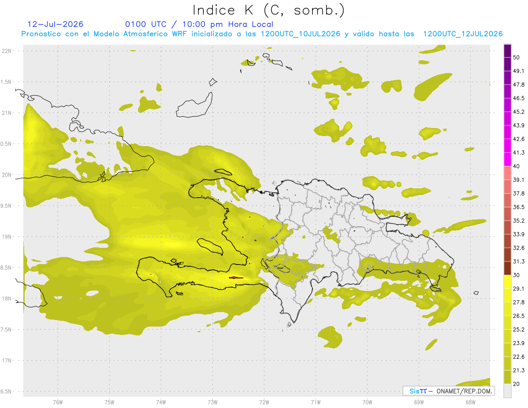
Task: Click the "20N" latitude label
Action: click(7, 175)
